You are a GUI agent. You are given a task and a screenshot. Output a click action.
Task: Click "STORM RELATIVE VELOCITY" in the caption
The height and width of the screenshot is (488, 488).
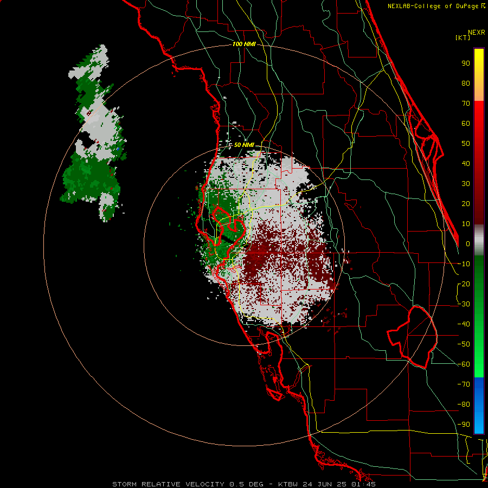click(169, 484)
